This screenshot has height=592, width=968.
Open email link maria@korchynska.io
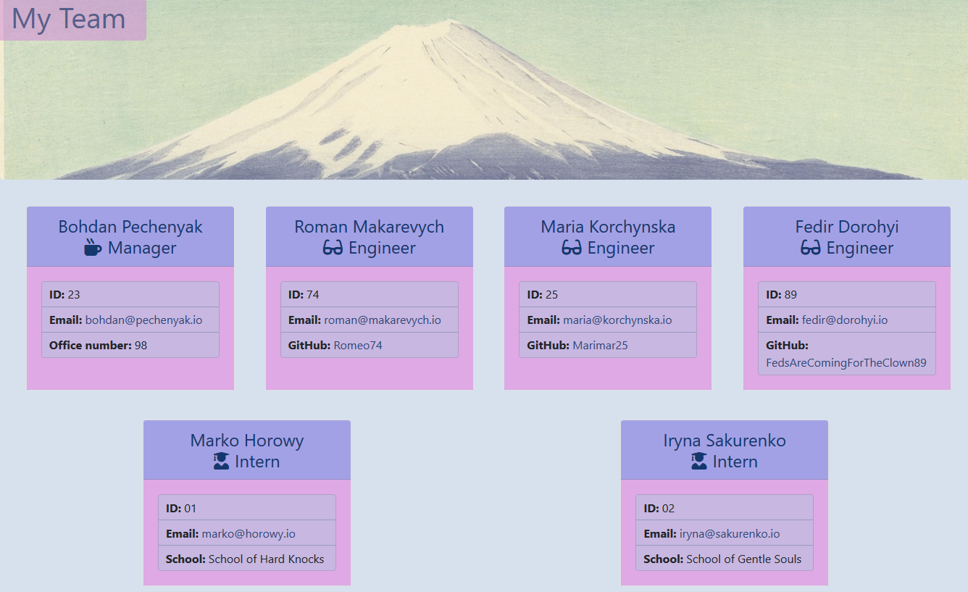pos(617,320)
